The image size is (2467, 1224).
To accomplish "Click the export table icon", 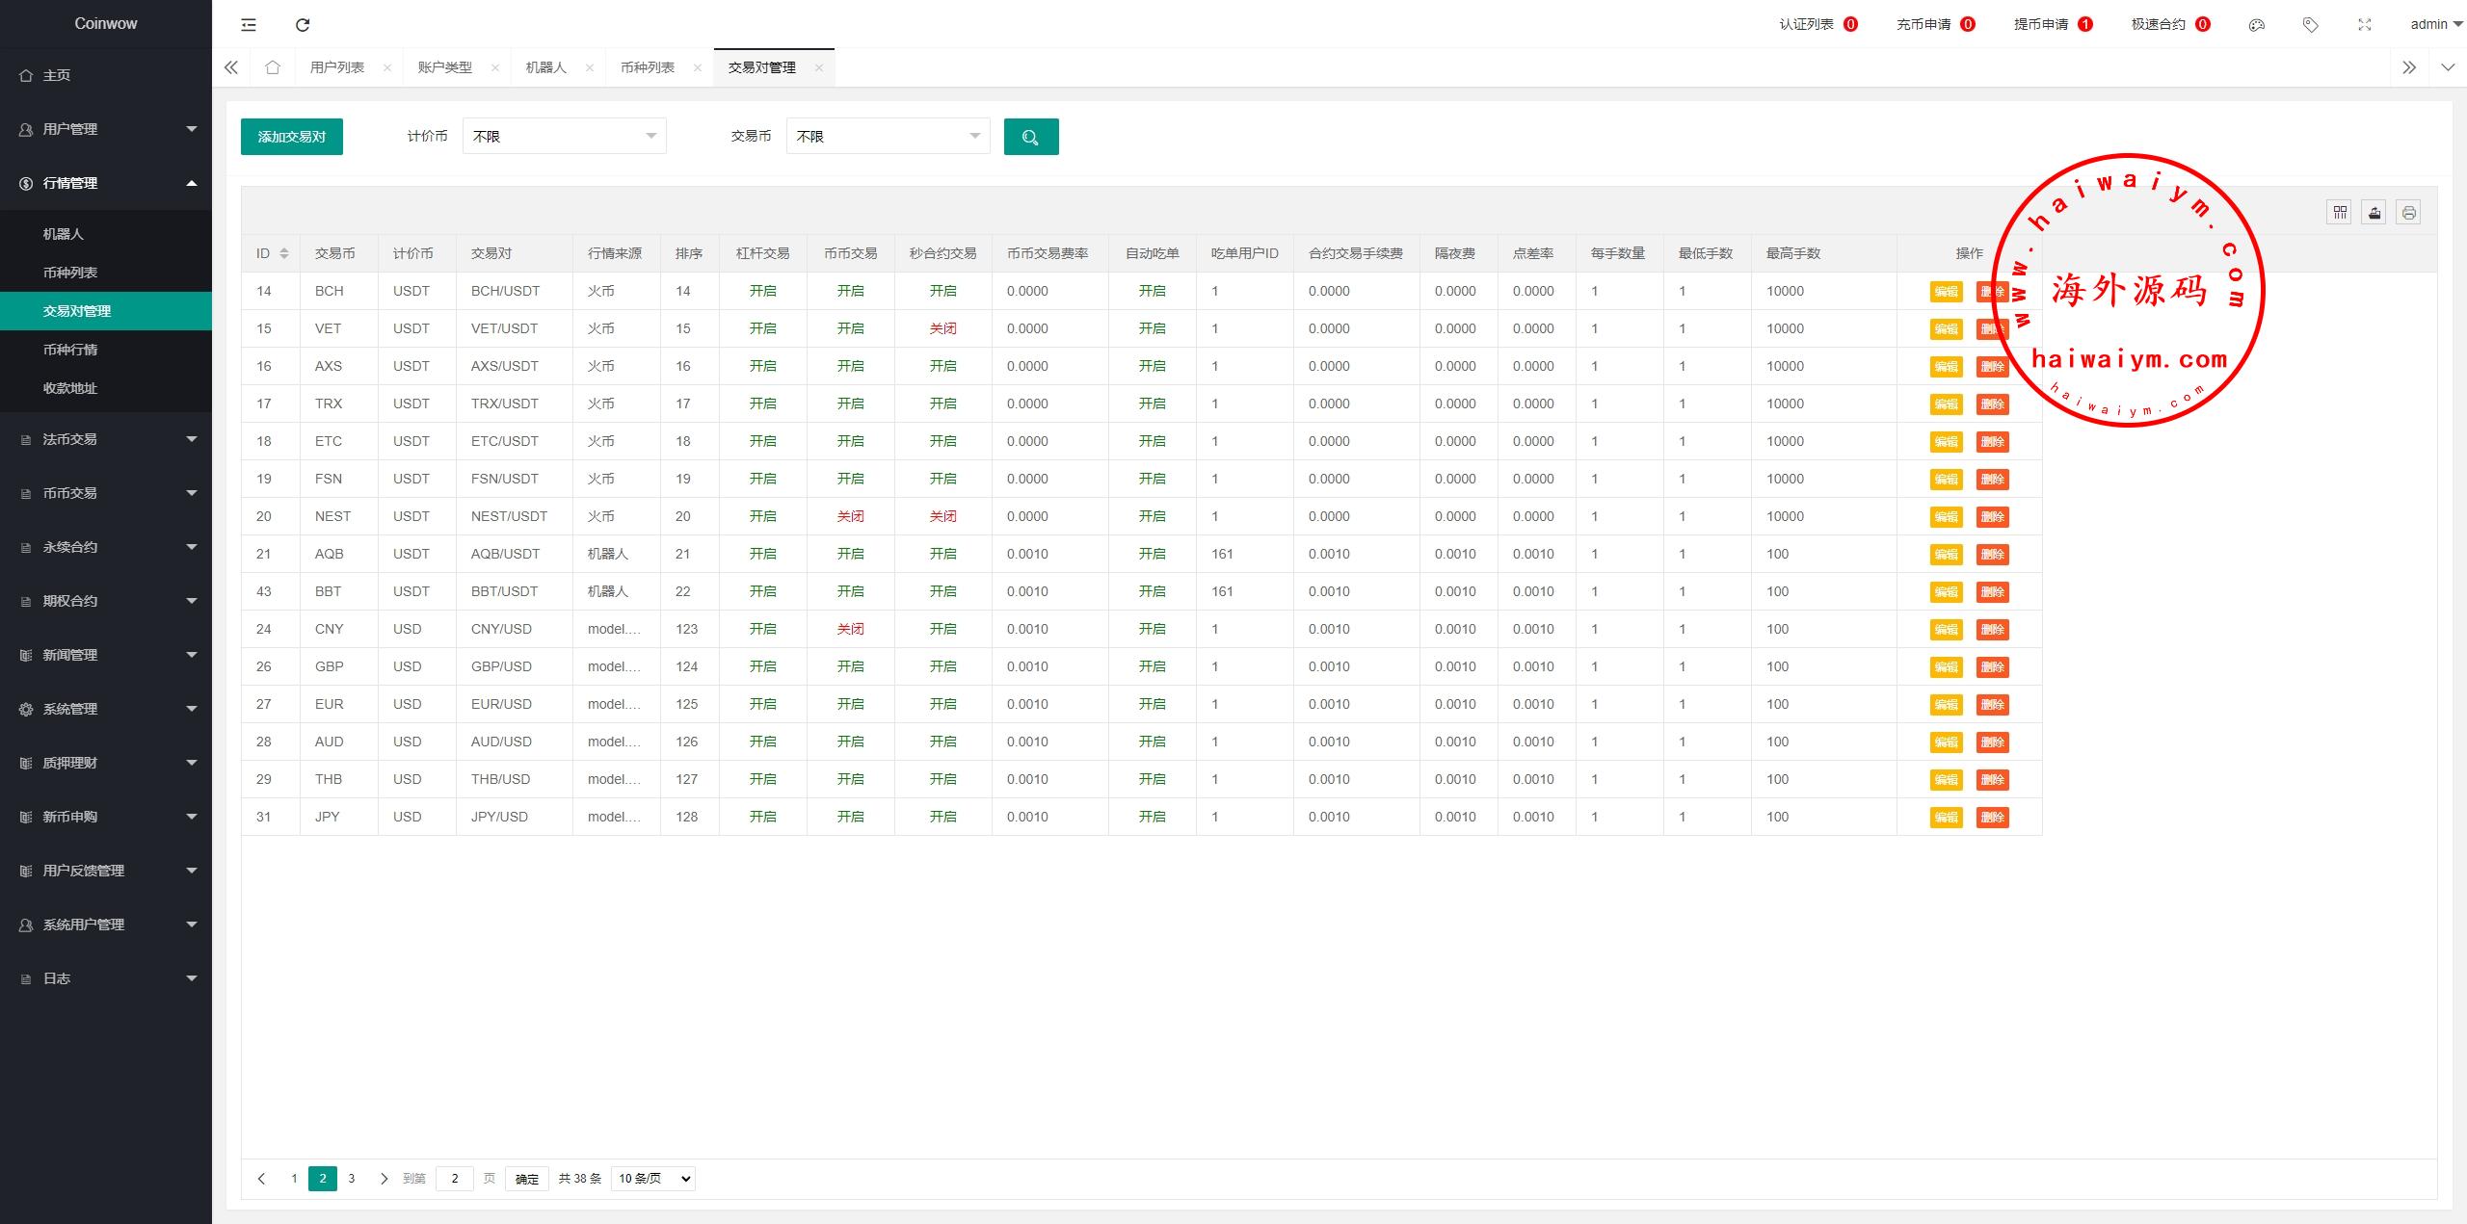I will tap(2374, 213).
